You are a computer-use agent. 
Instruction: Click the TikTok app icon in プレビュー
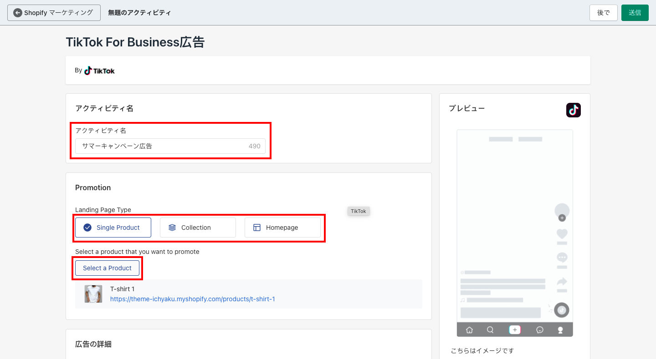(x=574, y=110)
